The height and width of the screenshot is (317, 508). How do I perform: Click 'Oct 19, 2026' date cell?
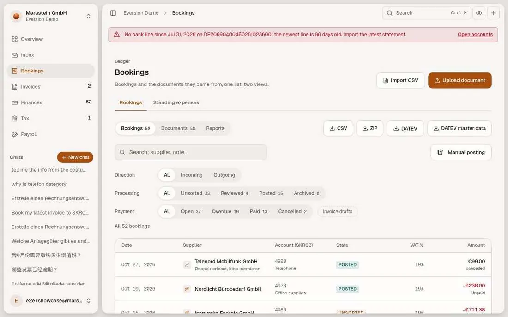[139, 289]
